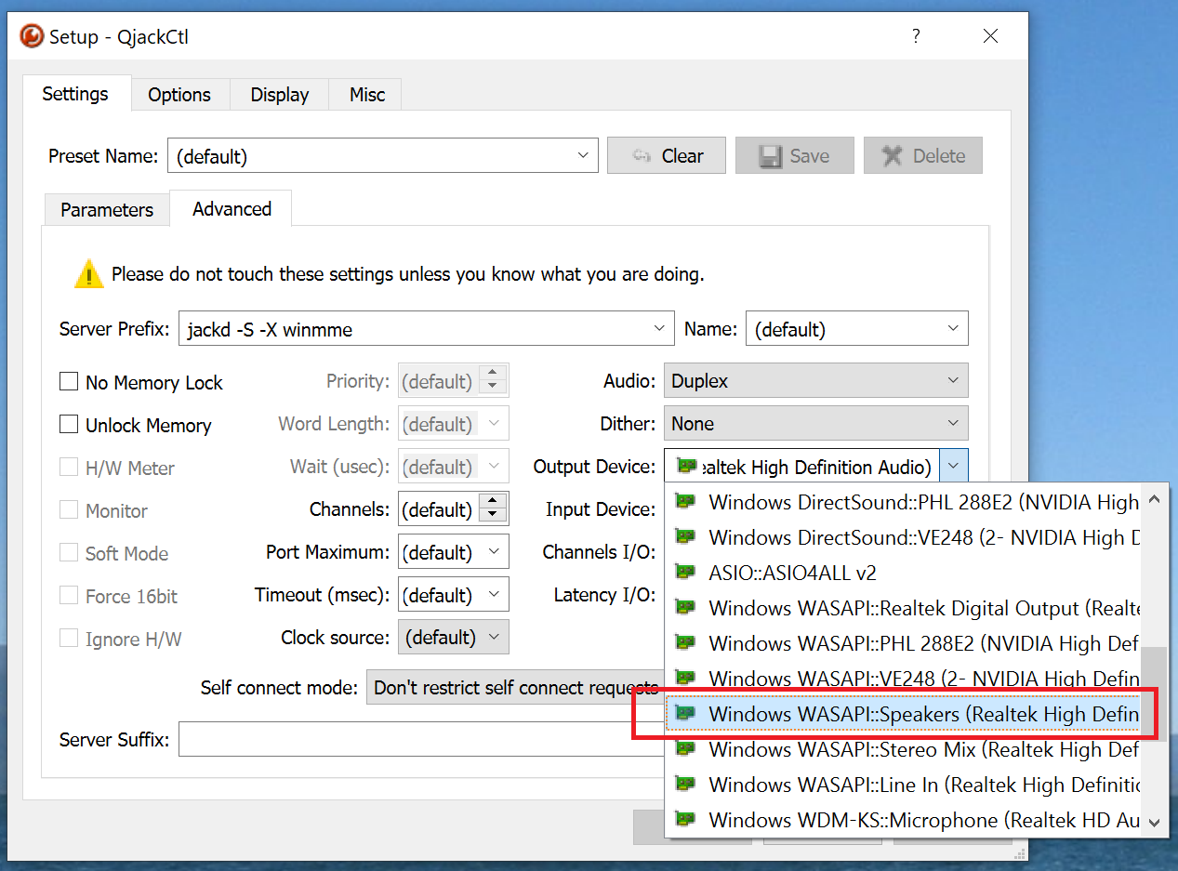Screen dimensions: 1178x871
Task: Enable the No Memory Lock checkbox
Action: tap(69, 382)
